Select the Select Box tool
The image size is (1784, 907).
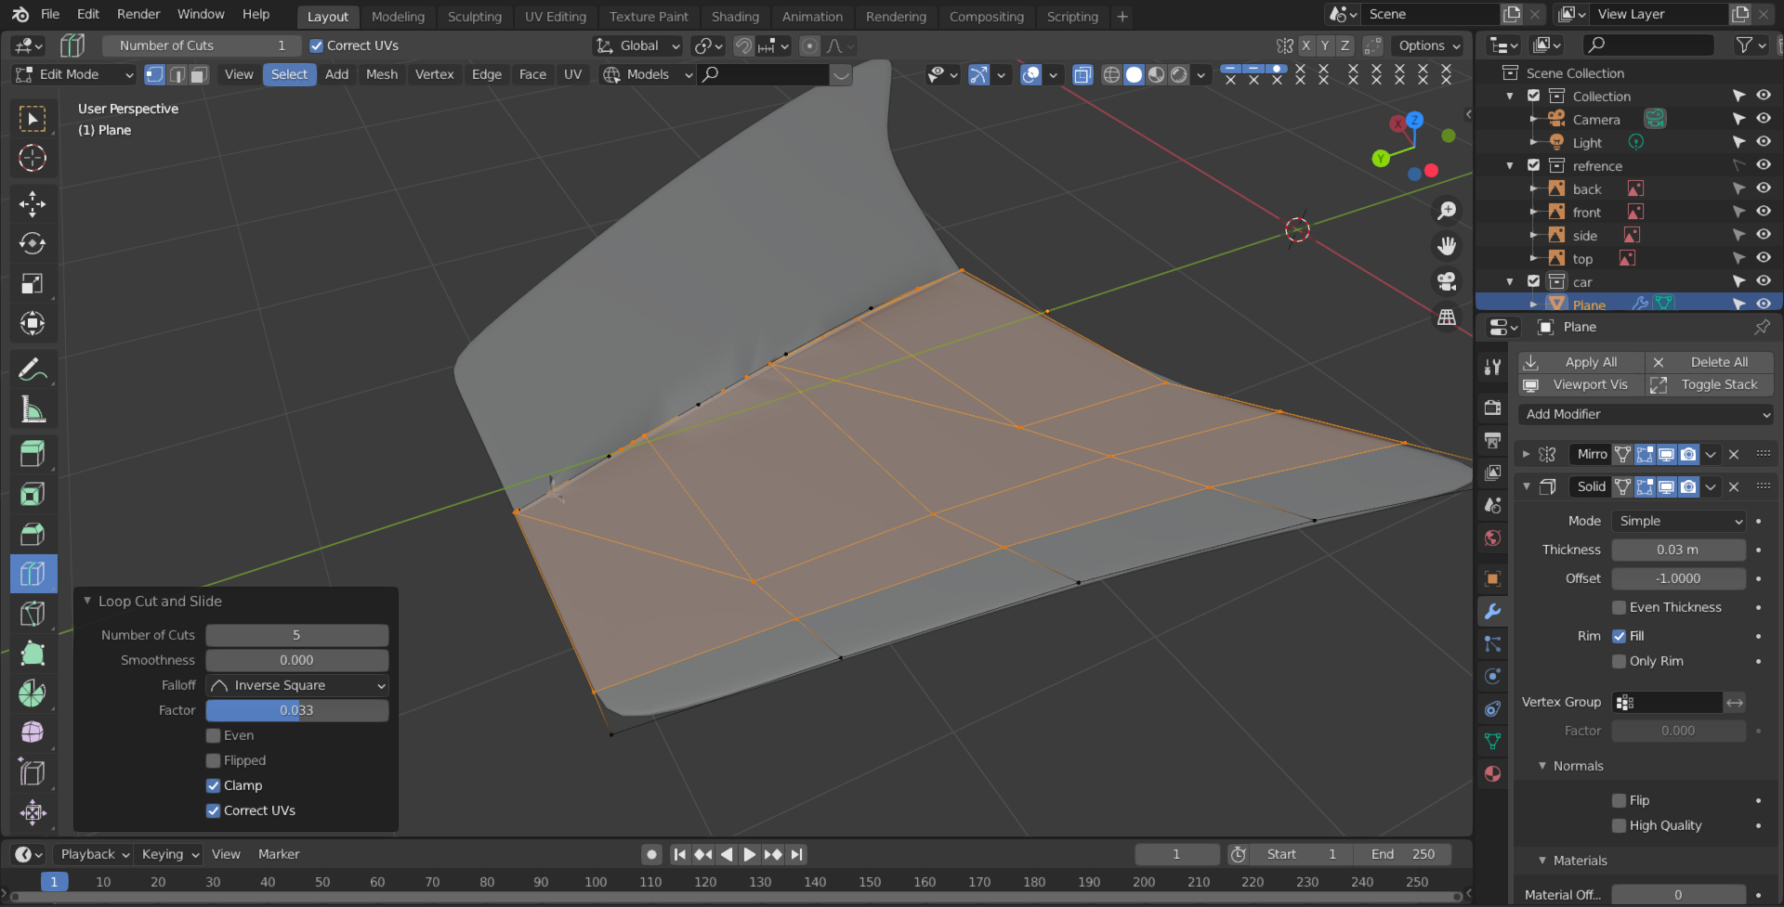(x=33, y=118)
